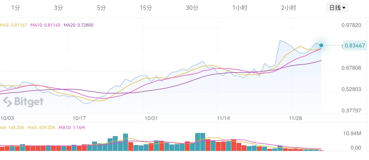
Task: Click the volume MA10 1.14M label
Action: pyautogui.click(x=72, y=127)
